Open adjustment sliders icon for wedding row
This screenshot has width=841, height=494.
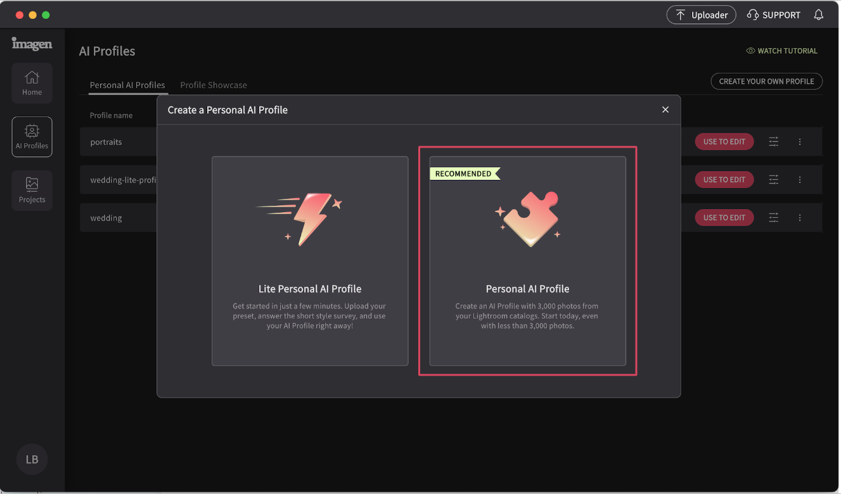click(x=774, y=218)
